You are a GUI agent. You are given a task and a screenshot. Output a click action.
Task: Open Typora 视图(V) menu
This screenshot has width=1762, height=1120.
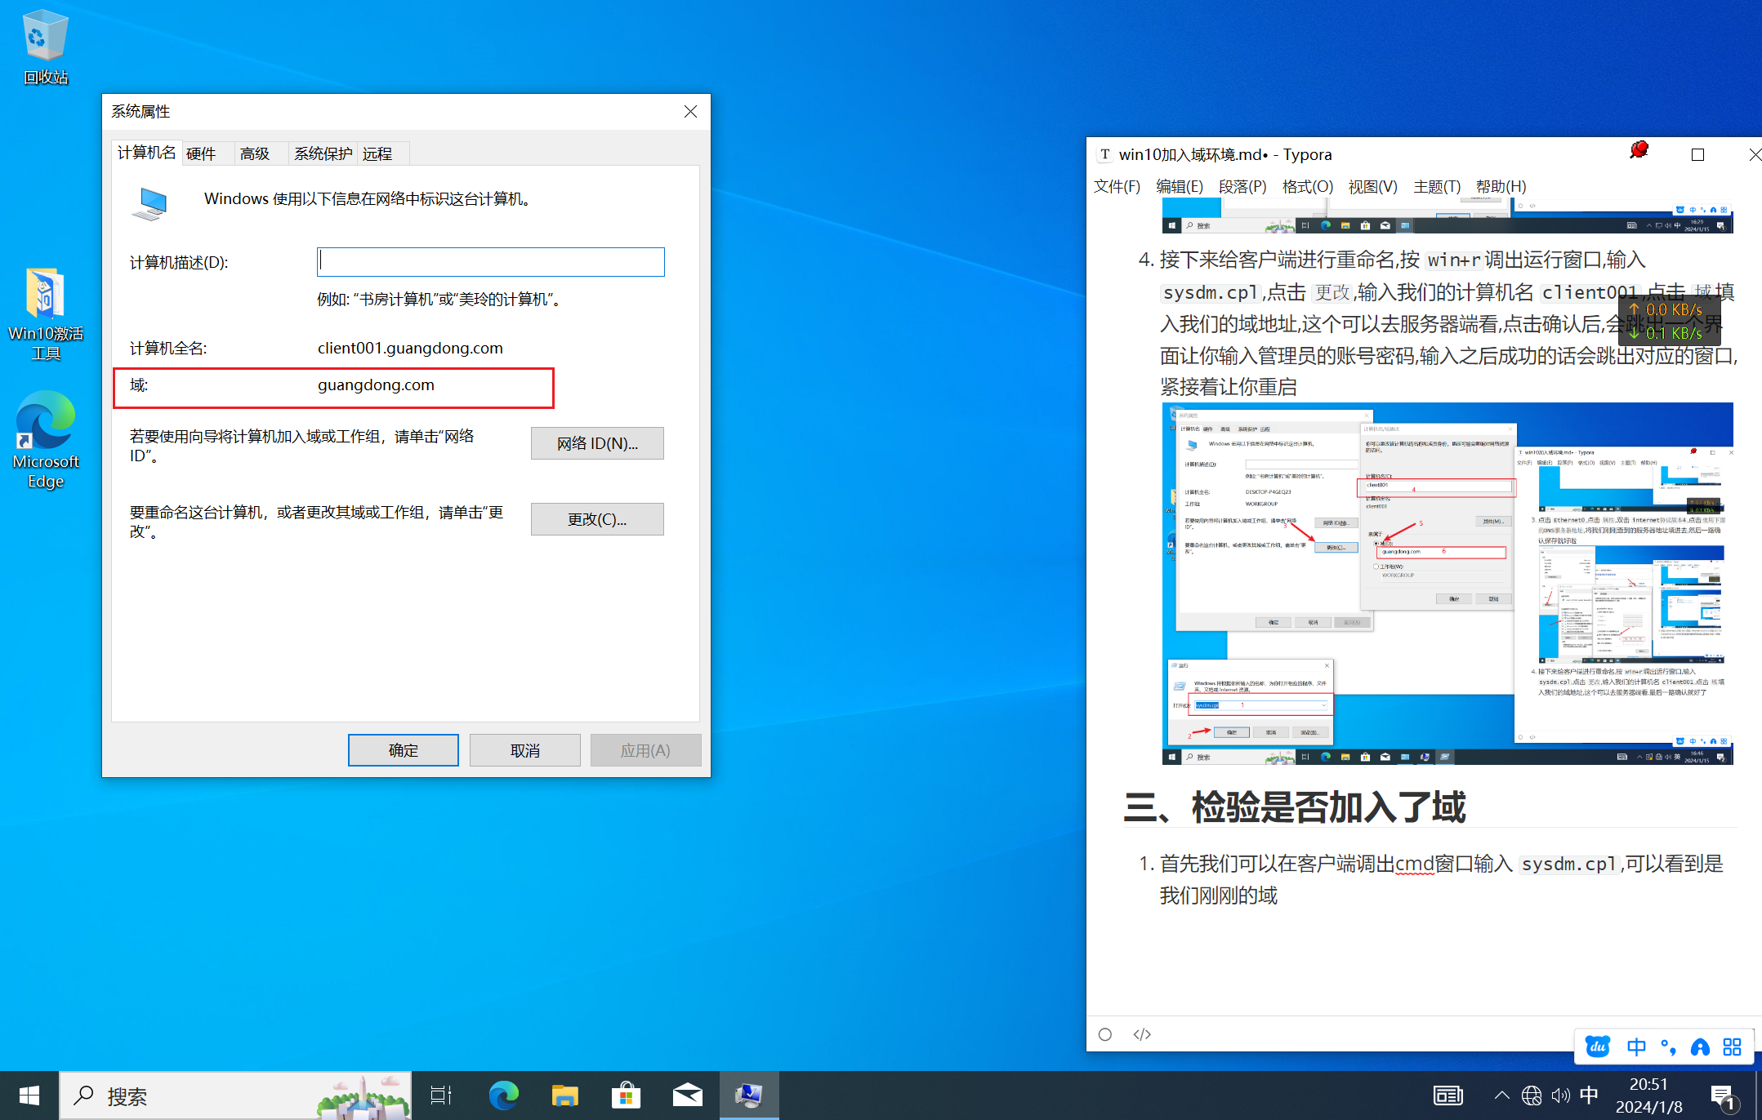pos(1373,186)
